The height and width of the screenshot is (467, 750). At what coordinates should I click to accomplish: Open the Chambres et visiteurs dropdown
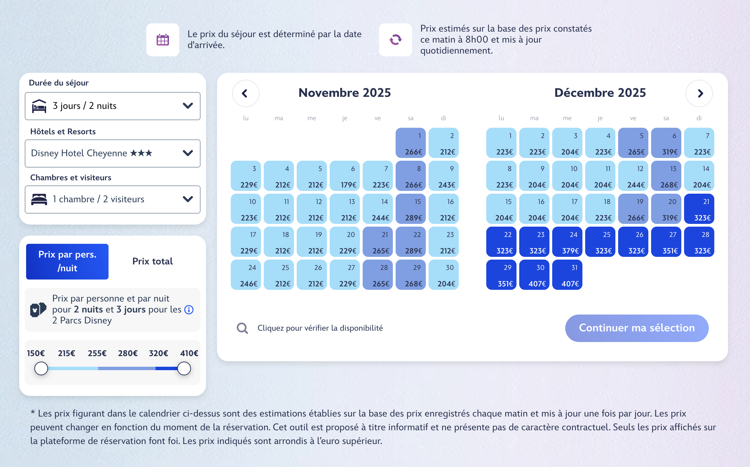coord(113,200)
